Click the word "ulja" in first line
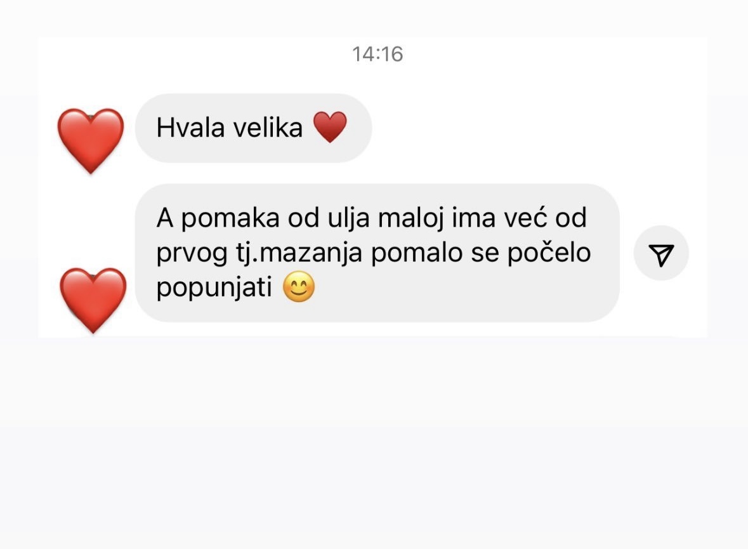The image size is (748, 549). pos(348,218)
